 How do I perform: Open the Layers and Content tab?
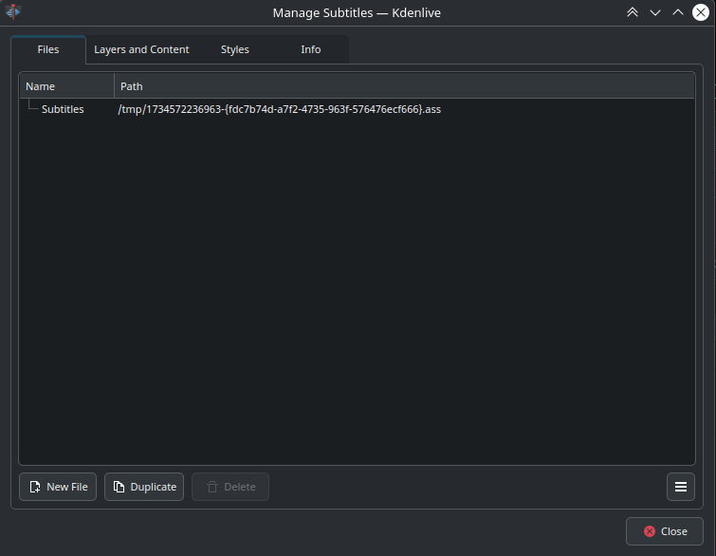[x=141, y=49]
